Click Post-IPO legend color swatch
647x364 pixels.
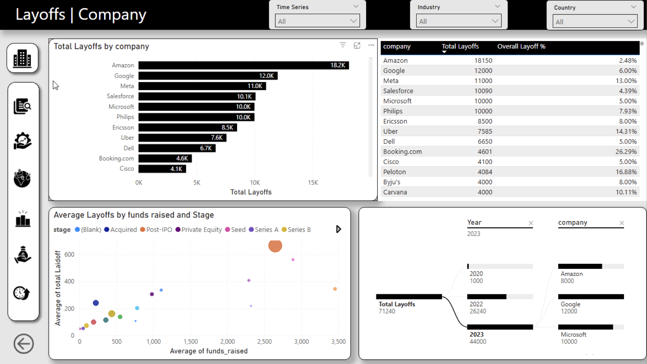coord(143,230)
